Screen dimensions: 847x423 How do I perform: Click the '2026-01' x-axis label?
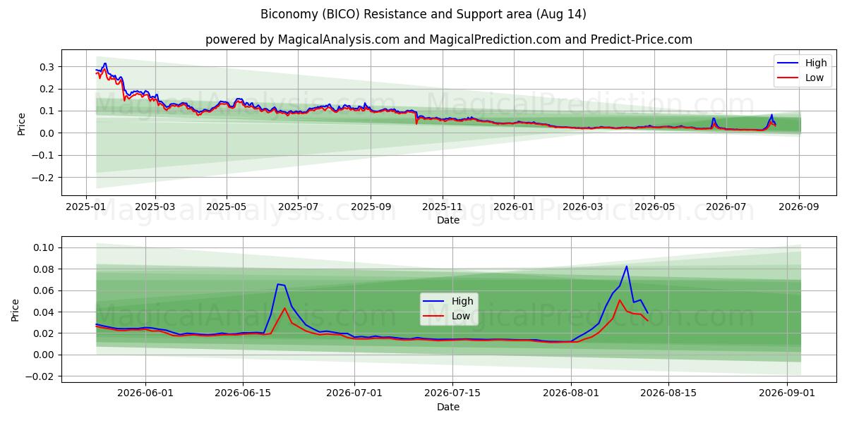[x=514, y=208]
